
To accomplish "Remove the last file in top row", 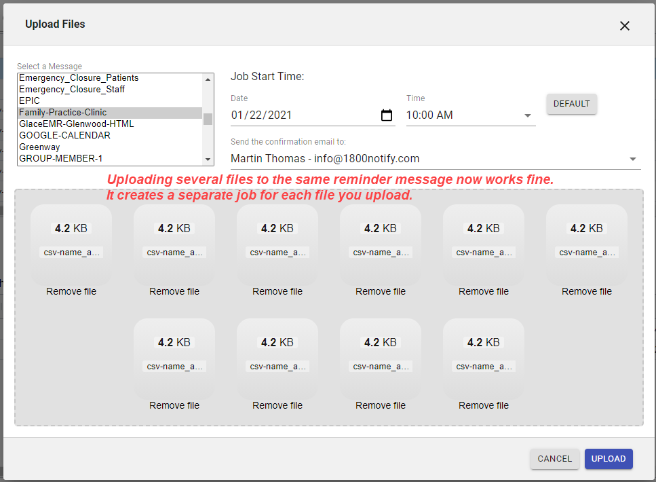I will [587, 291].
